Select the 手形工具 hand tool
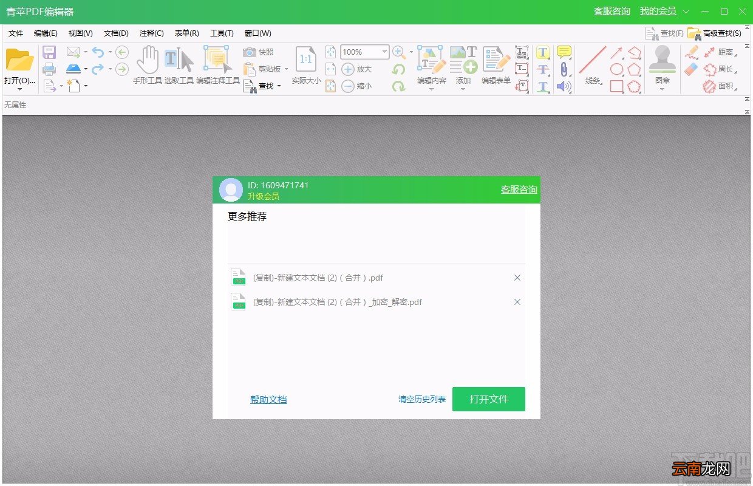 [x=148, y=66]
